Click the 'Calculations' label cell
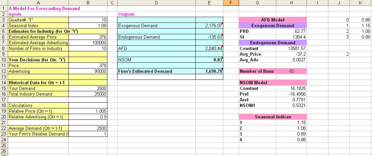This screenshot has height=156, width=372. pos(38,105)
